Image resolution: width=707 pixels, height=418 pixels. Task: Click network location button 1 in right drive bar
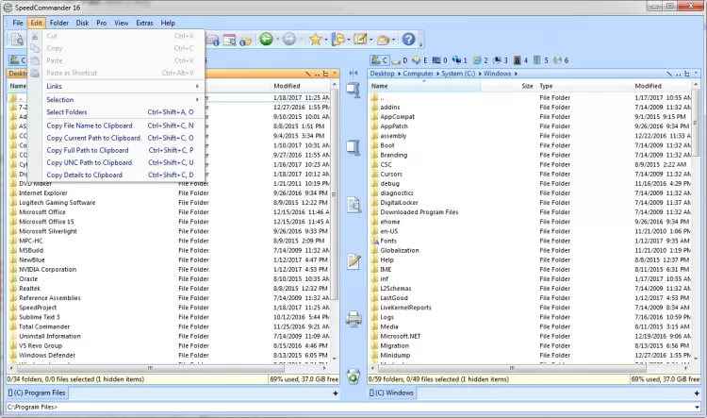tap(460, 60)
